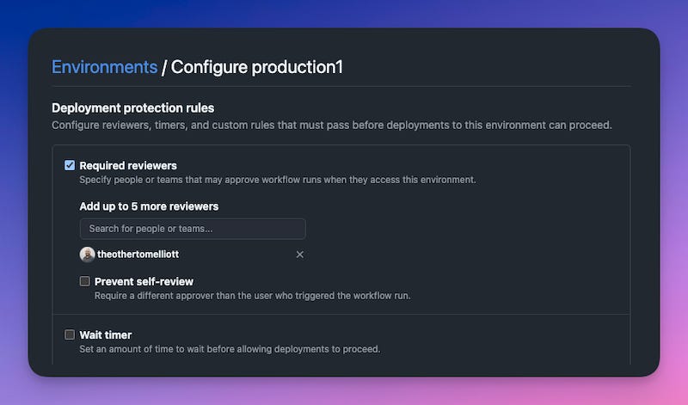Screen dimensions: 688x405
Task: Select the Wait timer label text
Action: pyautogui.click(x=106, y=334)
